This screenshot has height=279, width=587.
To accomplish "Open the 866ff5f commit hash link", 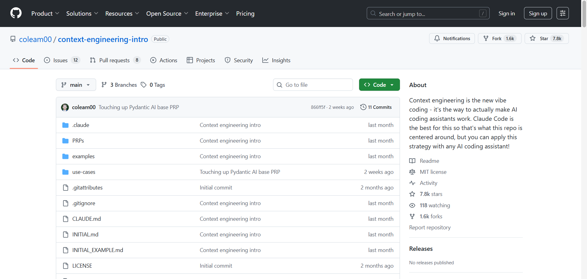I will pos(318,107).
